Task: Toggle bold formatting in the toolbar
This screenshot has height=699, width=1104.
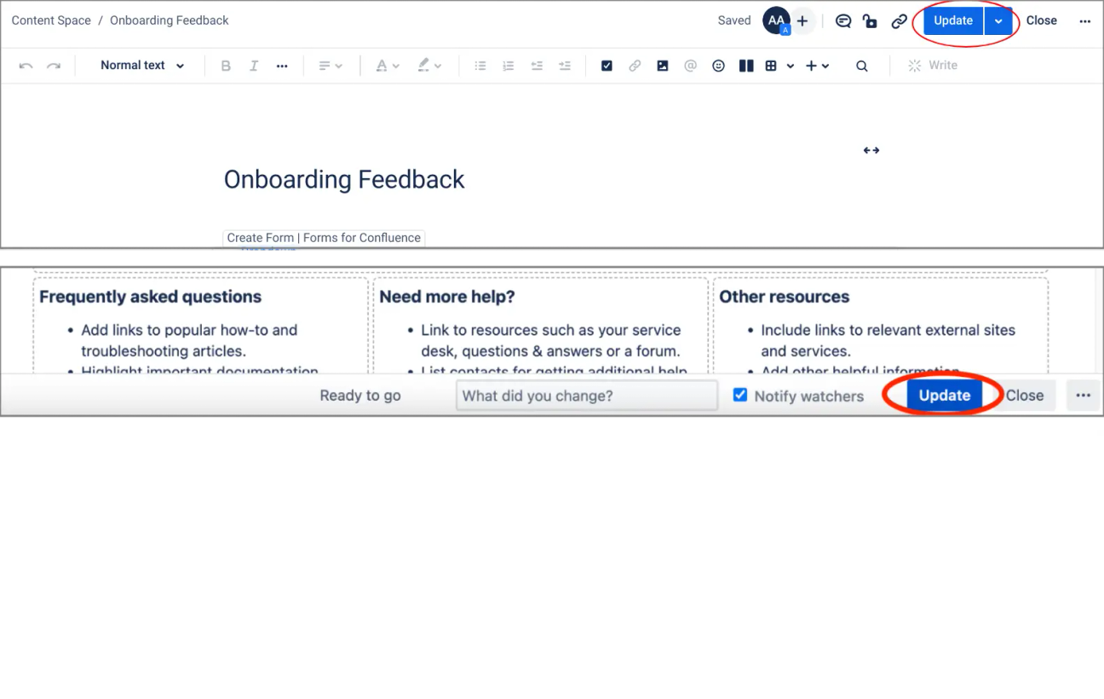Action: pos(226,65)
